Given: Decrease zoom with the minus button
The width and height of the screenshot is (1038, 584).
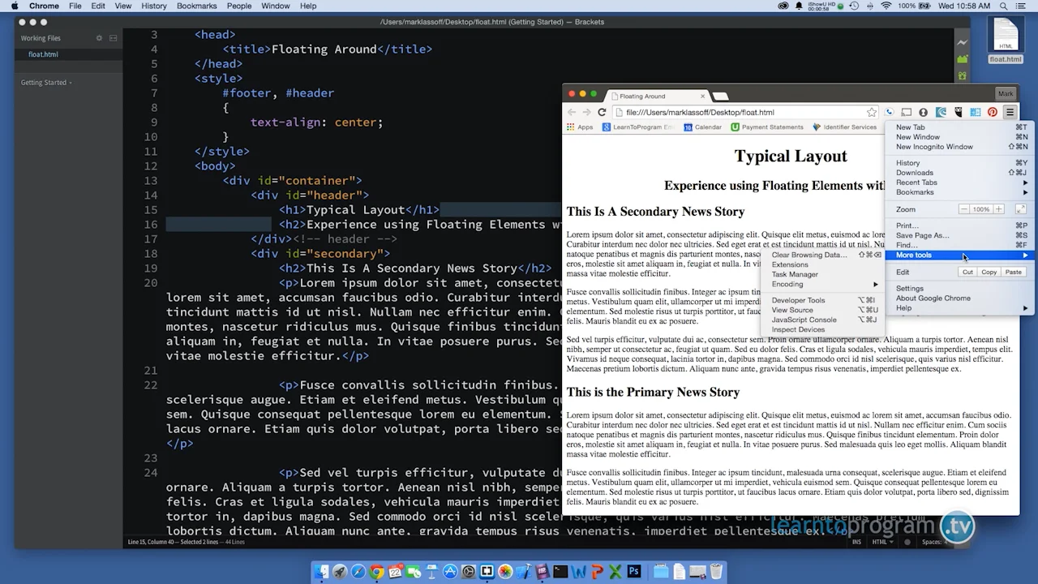Looking at the screenshot, I should coord(963,209).
